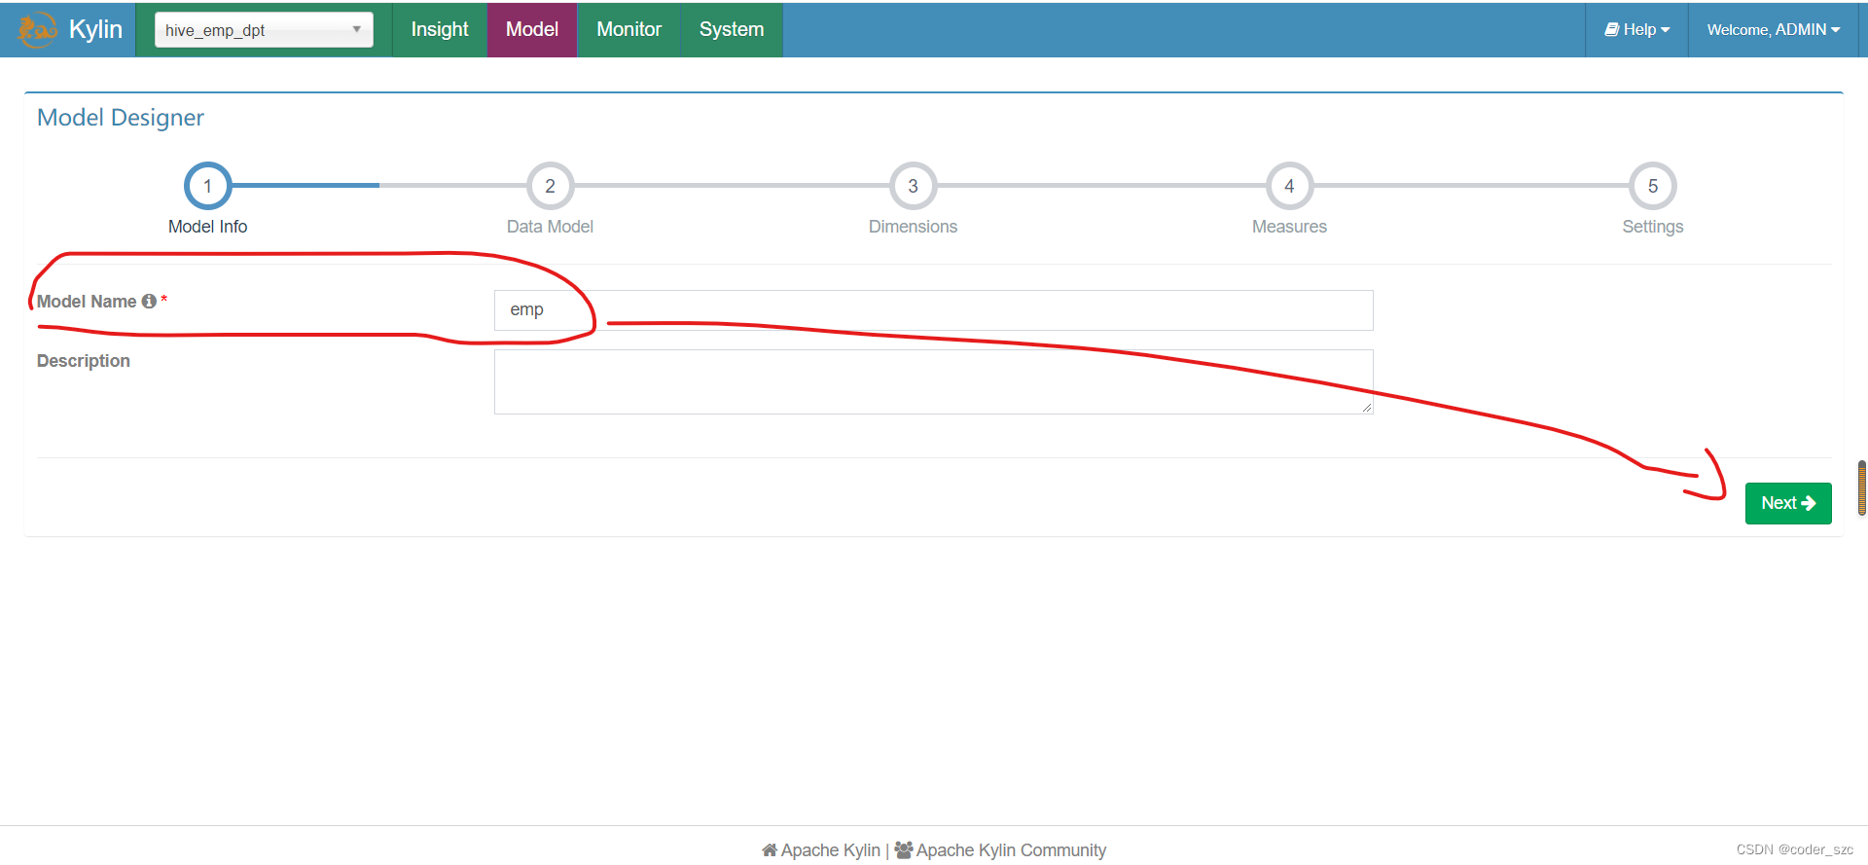This screenshot has width=1868, height=865.
Task: Select step 4 Measures circle
Action: click(1289, 186)
